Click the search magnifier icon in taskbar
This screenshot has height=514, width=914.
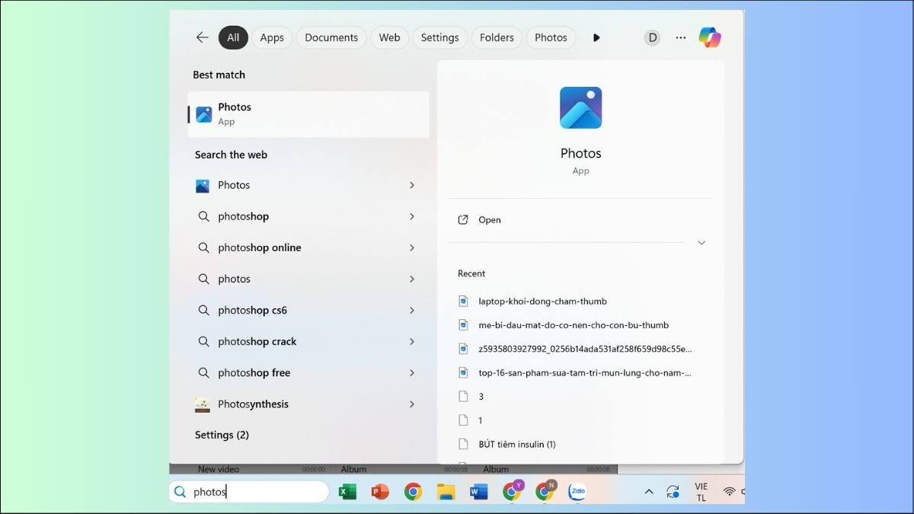point(180,492)
